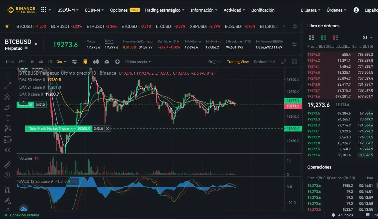Image resolution: width=378 pixels, height=219 pixels.
Task: Switch to Original chart view
Action: pyautogui.click(x=215, y=62)
